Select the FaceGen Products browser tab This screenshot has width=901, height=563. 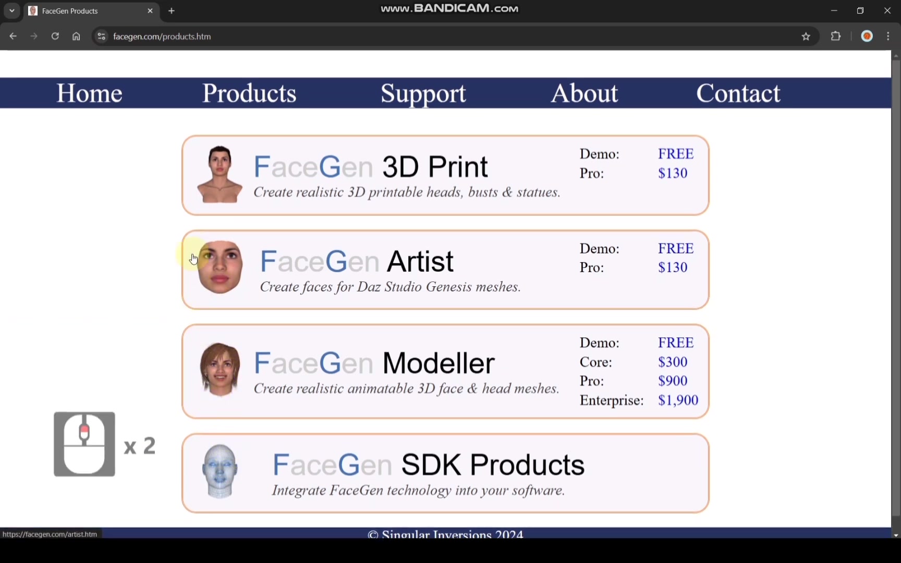point(91,11)
